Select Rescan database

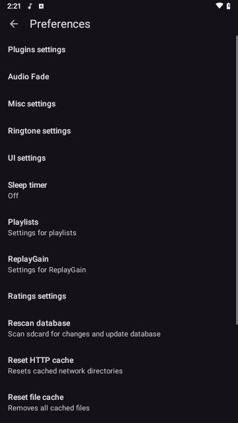[118, 328]
